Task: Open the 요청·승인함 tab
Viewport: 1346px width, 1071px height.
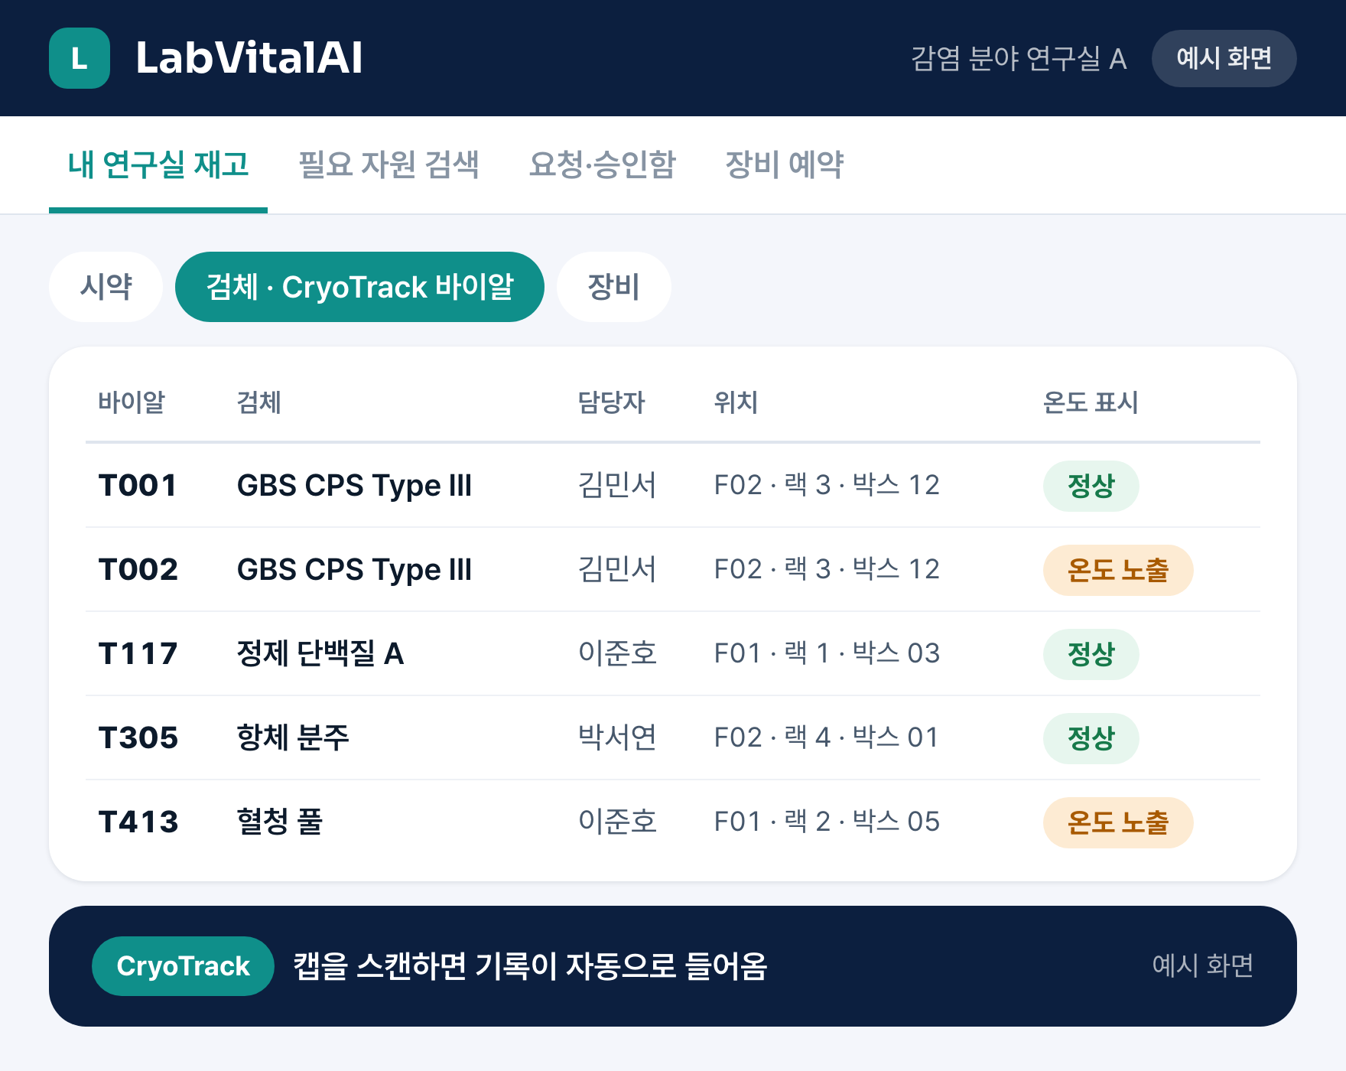Action: coord(603,164)
